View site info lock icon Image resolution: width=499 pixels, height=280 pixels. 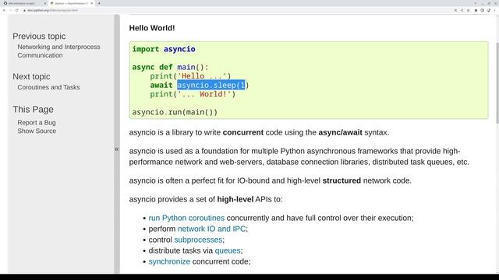(24, 10)
